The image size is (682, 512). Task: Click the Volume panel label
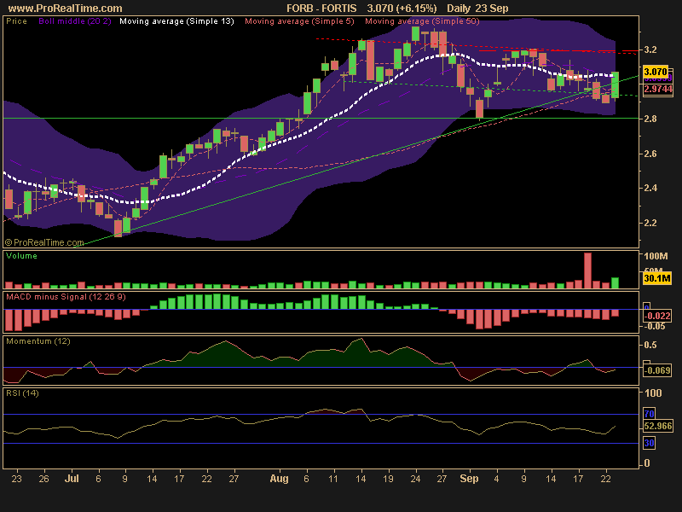click(x=21, y=256)
